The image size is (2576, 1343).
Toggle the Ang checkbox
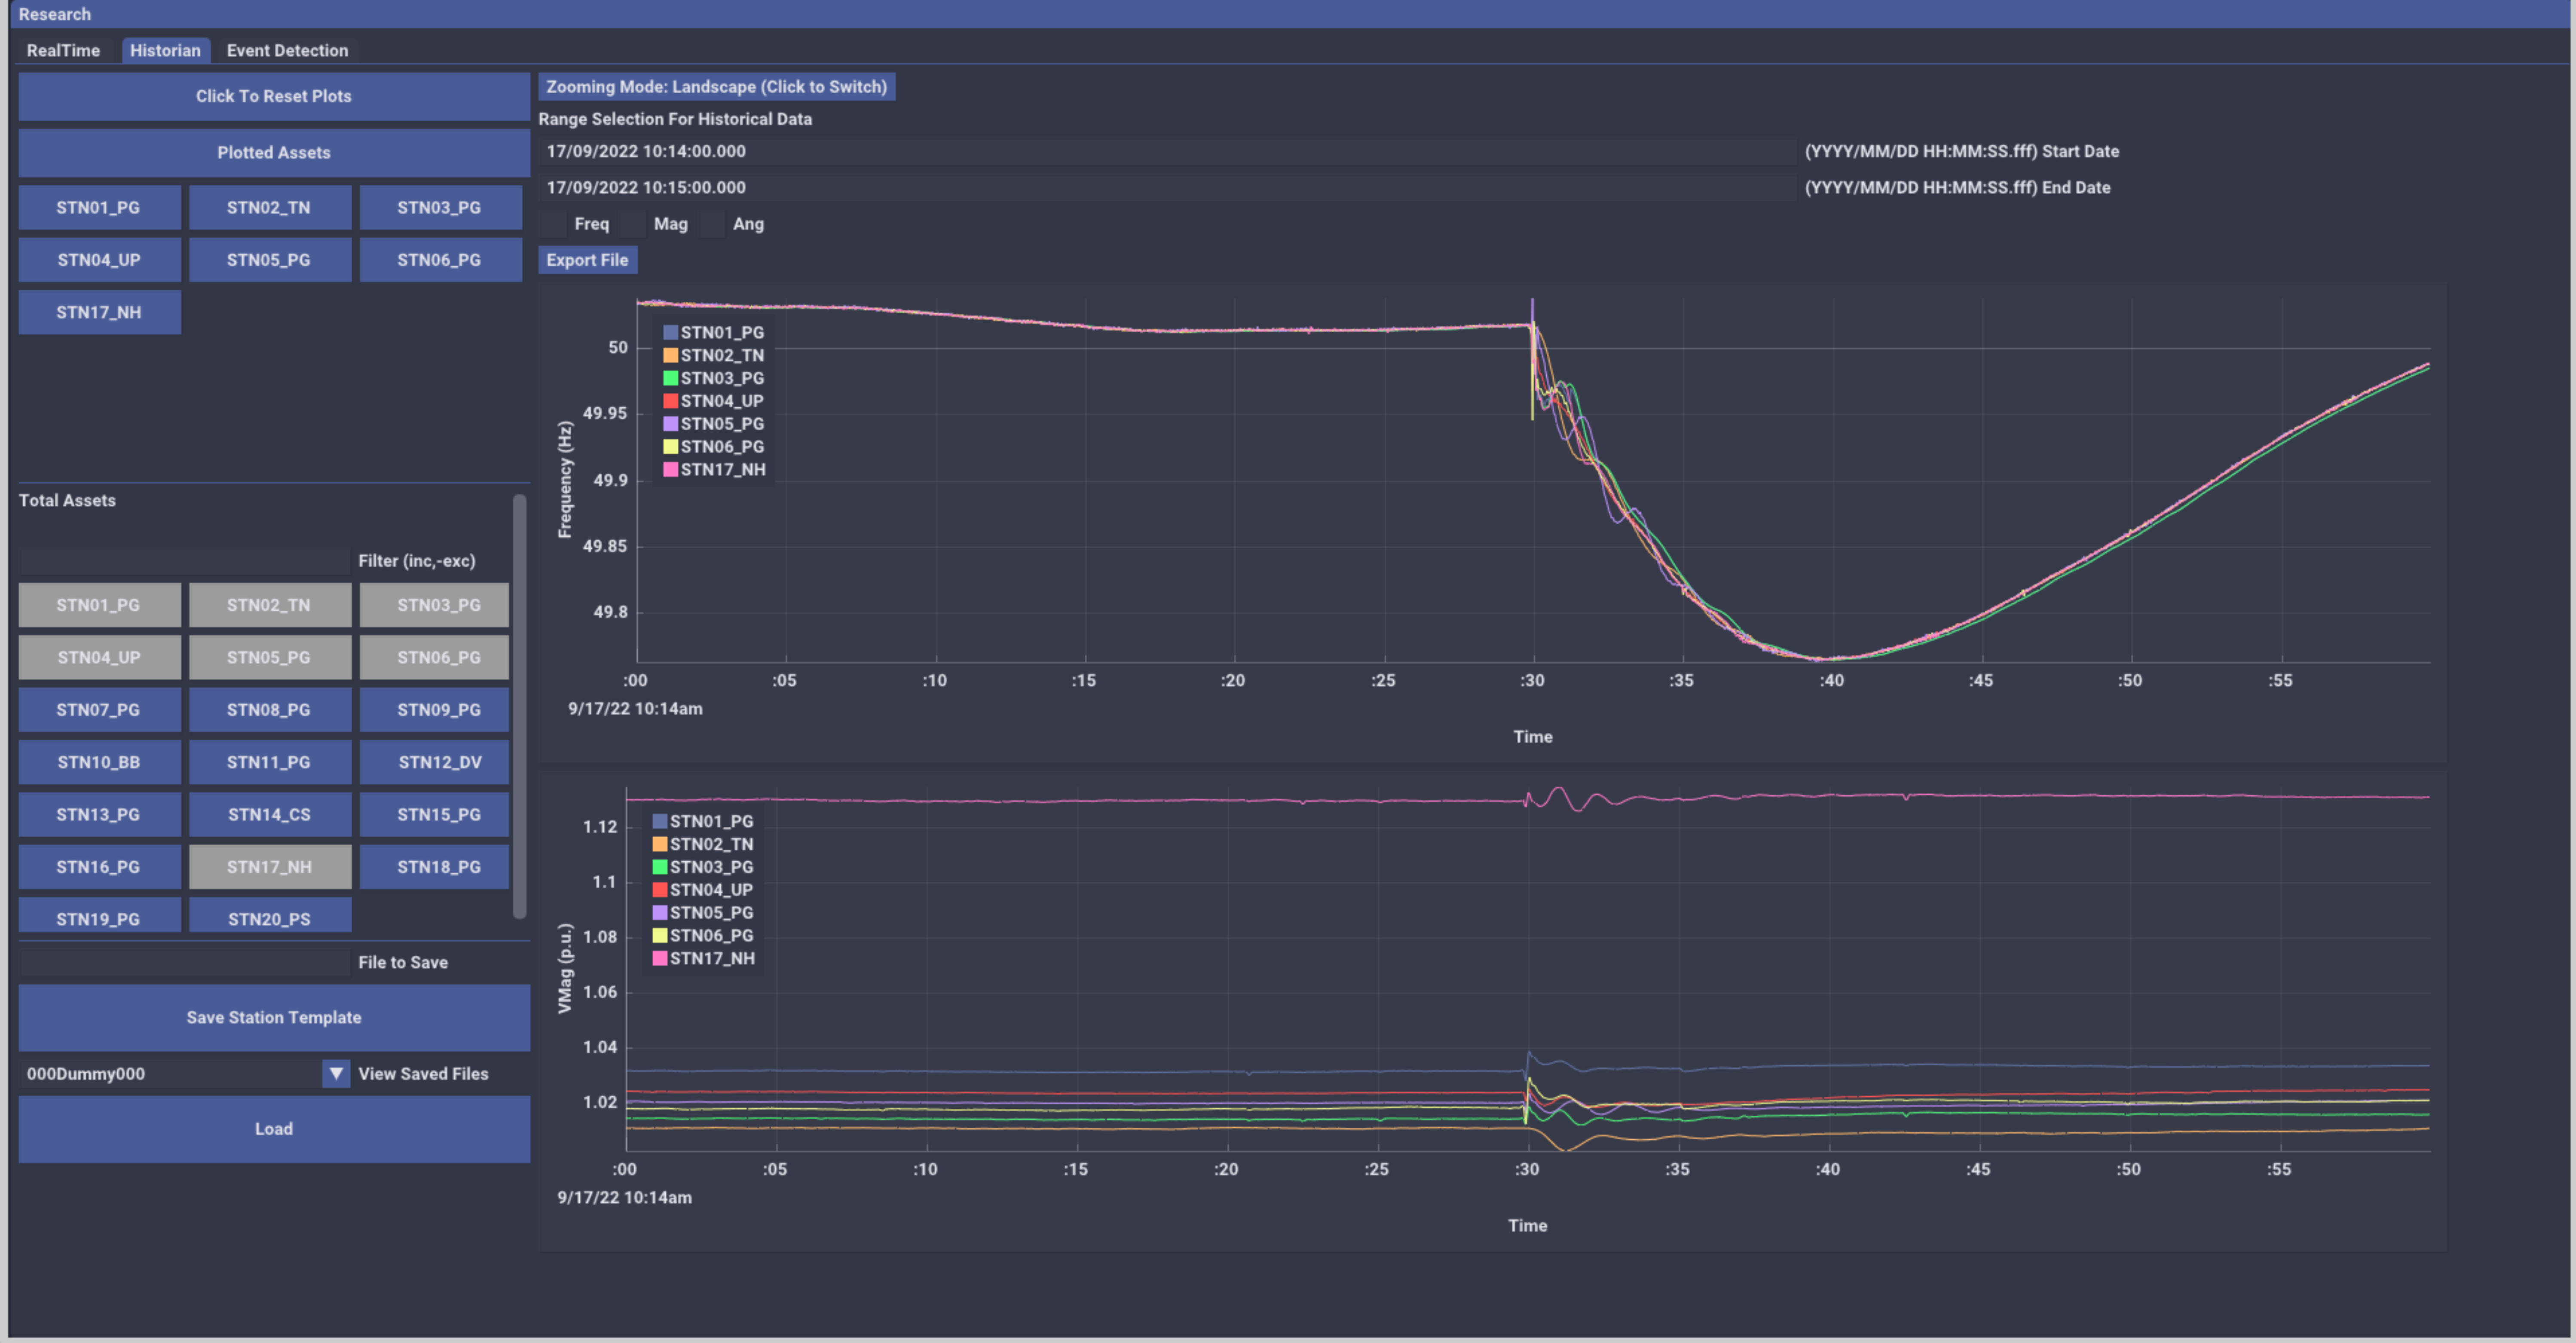pyautogui.click(x=711, y=224)
